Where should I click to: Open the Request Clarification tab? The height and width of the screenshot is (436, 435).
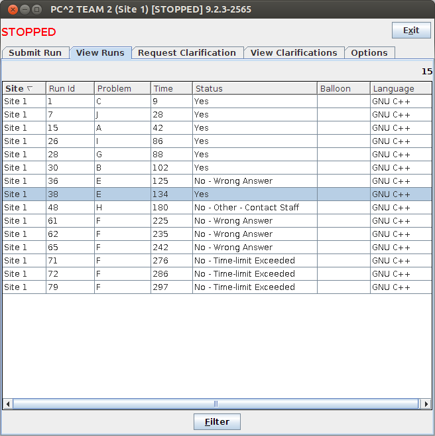pos(187,53)
